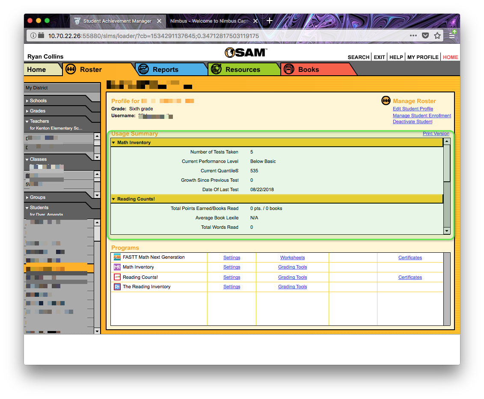The image size is (484, 399).
Task: Open Settings for FASTT Math Next Generation
Action: [232, 257]
